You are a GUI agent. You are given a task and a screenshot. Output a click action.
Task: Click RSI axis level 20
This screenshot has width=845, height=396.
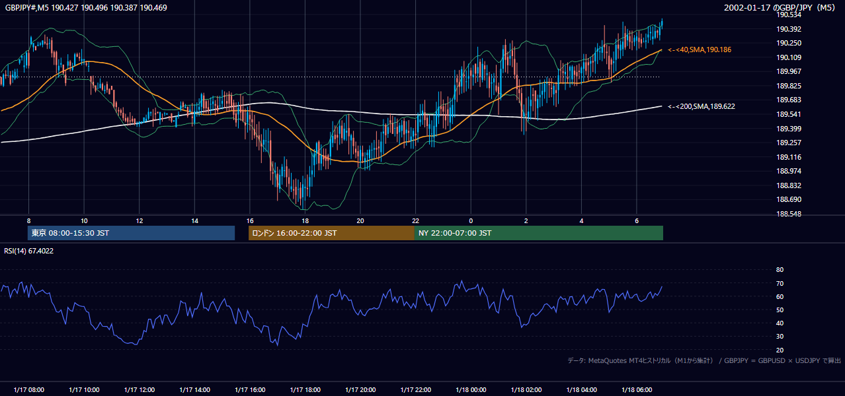[780, 350]
